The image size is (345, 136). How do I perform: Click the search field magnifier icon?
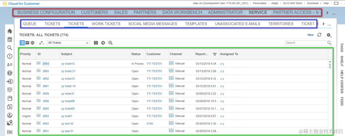[329, 43]
